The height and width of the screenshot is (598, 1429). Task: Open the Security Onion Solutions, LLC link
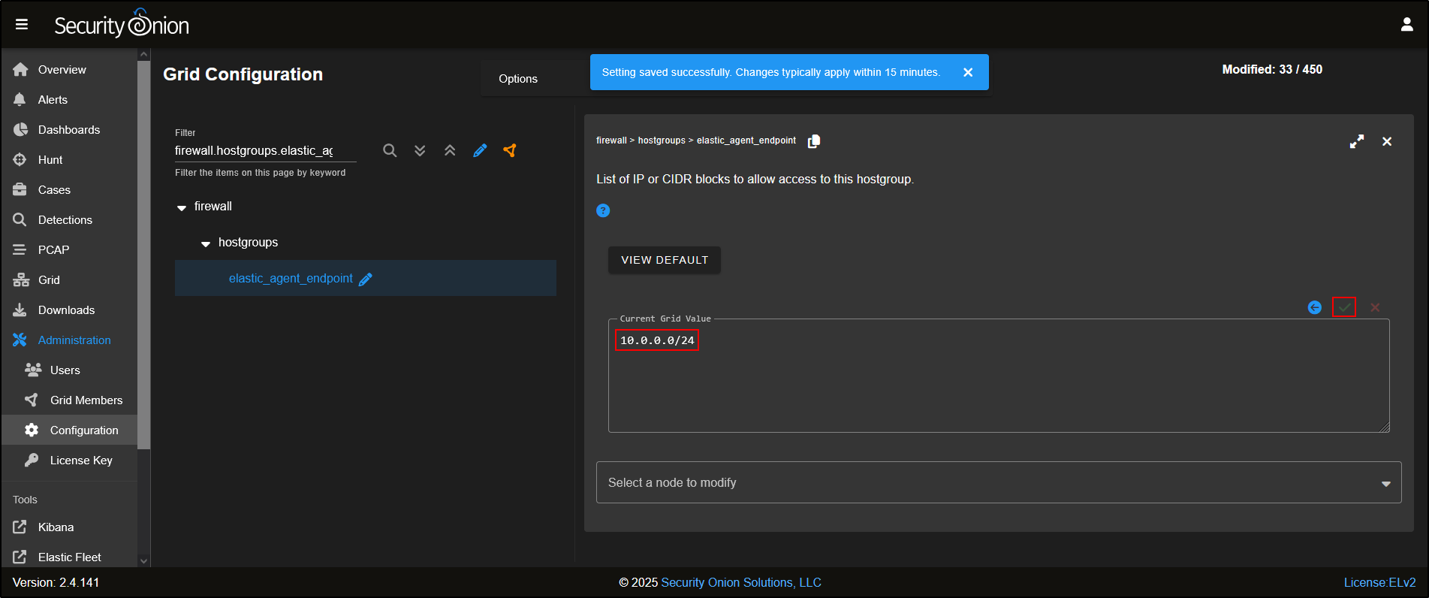click(x=740, y=582)
